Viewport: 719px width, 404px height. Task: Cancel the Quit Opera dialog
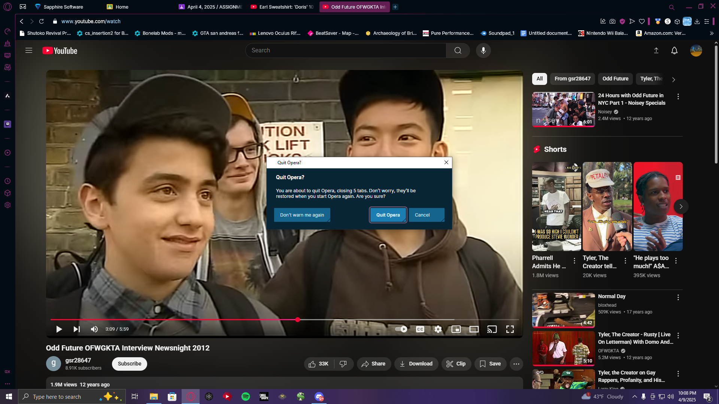click(426, 215)
